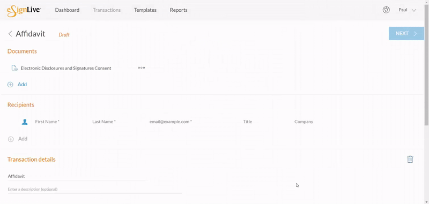Go to the Templates page

145,10
